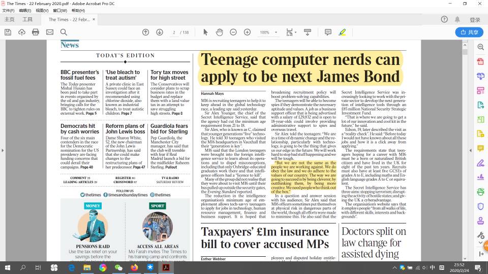
Task: Add a comment note icon
Action: pos(328,32)
